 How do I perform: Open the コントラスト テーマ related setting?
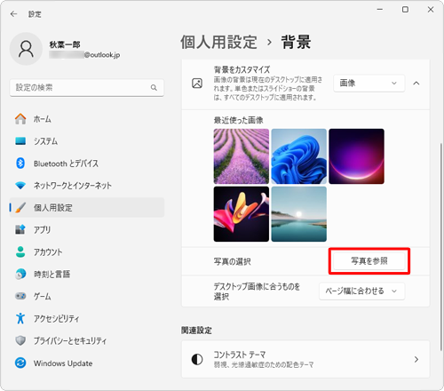(305, 359)
